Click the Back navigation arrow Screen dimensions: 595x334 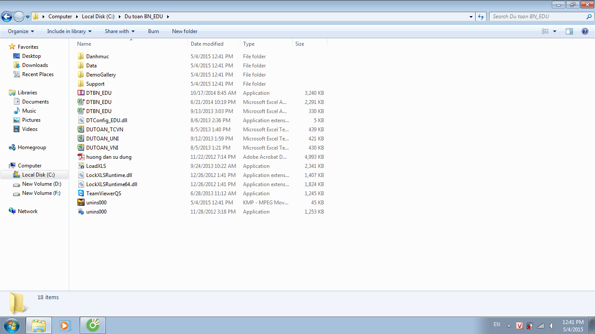tap(7, 17)
